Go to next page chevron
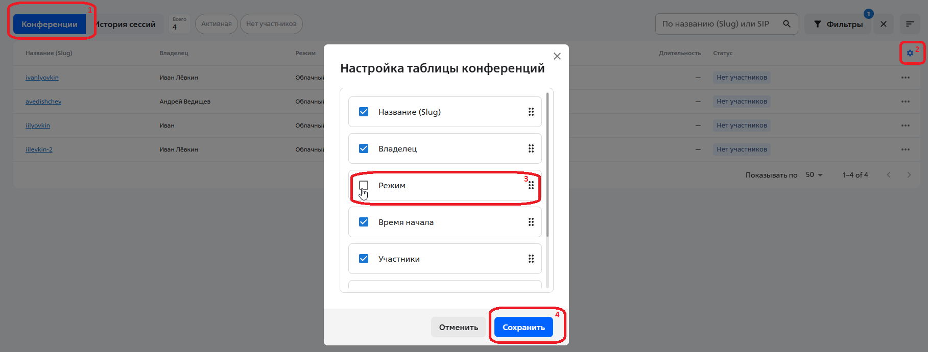 909,175
